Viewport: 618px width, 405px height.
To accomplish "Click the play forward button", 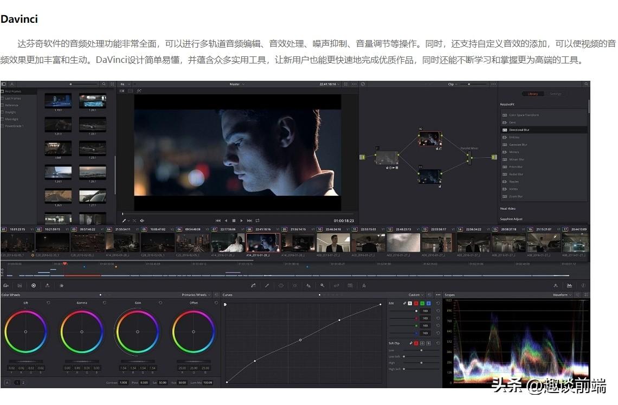I will point(242,221).
